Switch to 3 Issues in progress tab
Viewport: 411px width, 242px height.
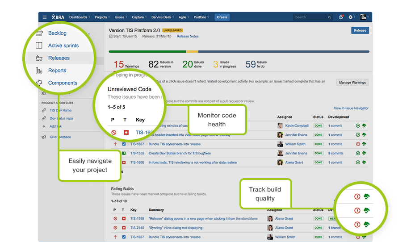225,64
